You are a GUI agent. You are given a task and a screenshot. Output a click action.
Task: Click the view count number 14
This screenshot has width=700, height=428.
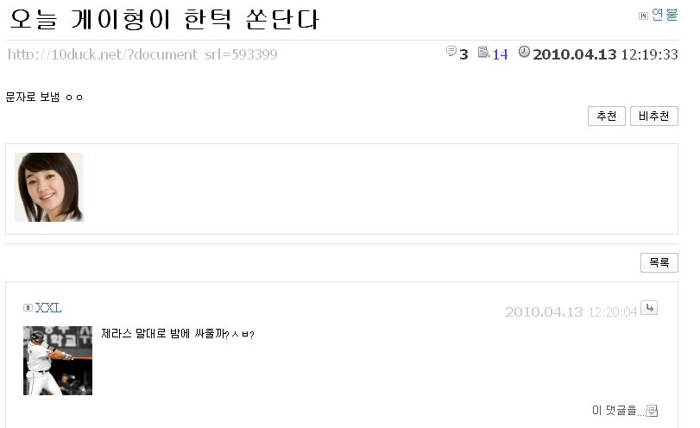coord(500,54)
